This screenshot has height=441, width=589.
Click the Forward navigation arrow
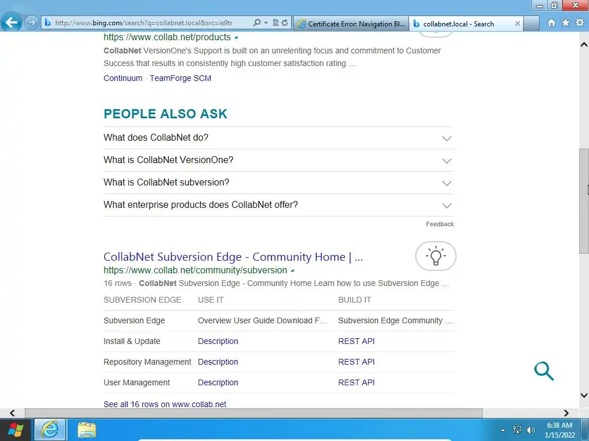(x=32, y=22)
